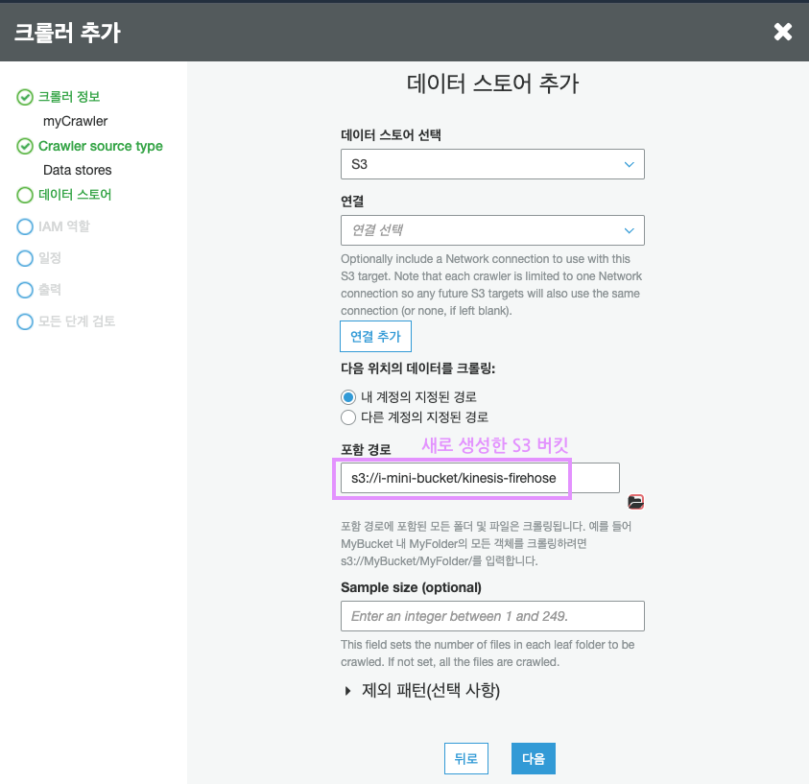Click the 데이터 스토어 추가 heading
The width and height of the screenshot is (809, 784).
[492, 83]
